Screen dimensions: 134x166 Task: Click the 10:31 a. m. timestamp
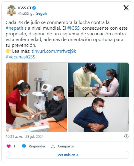coord(14,136)
